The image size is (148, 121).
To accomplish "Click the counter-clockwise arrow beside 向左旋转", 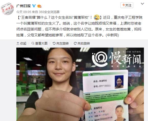I will 54,43.
